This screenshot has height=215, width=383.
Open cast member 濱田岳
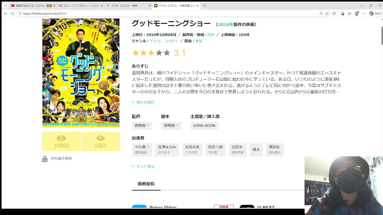click(x=275, y=150)
